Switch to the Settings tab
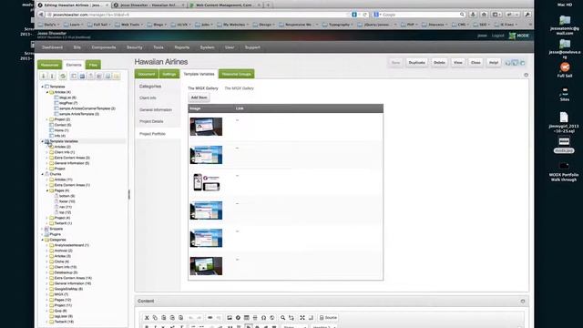 [x=169, y=74]
